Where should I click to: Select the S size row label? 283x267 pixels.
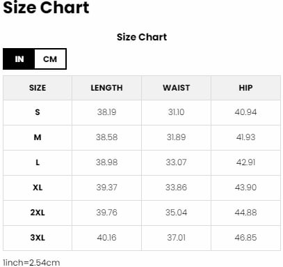point(38,112)
